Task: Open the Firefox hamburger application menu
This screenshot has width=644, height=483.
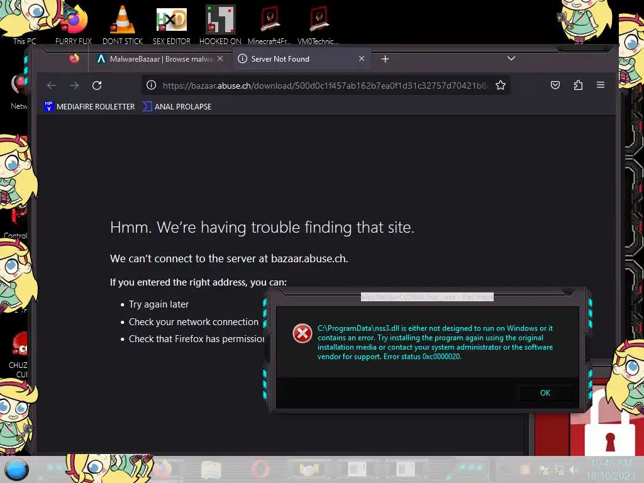Action: (x=601, y=85)
